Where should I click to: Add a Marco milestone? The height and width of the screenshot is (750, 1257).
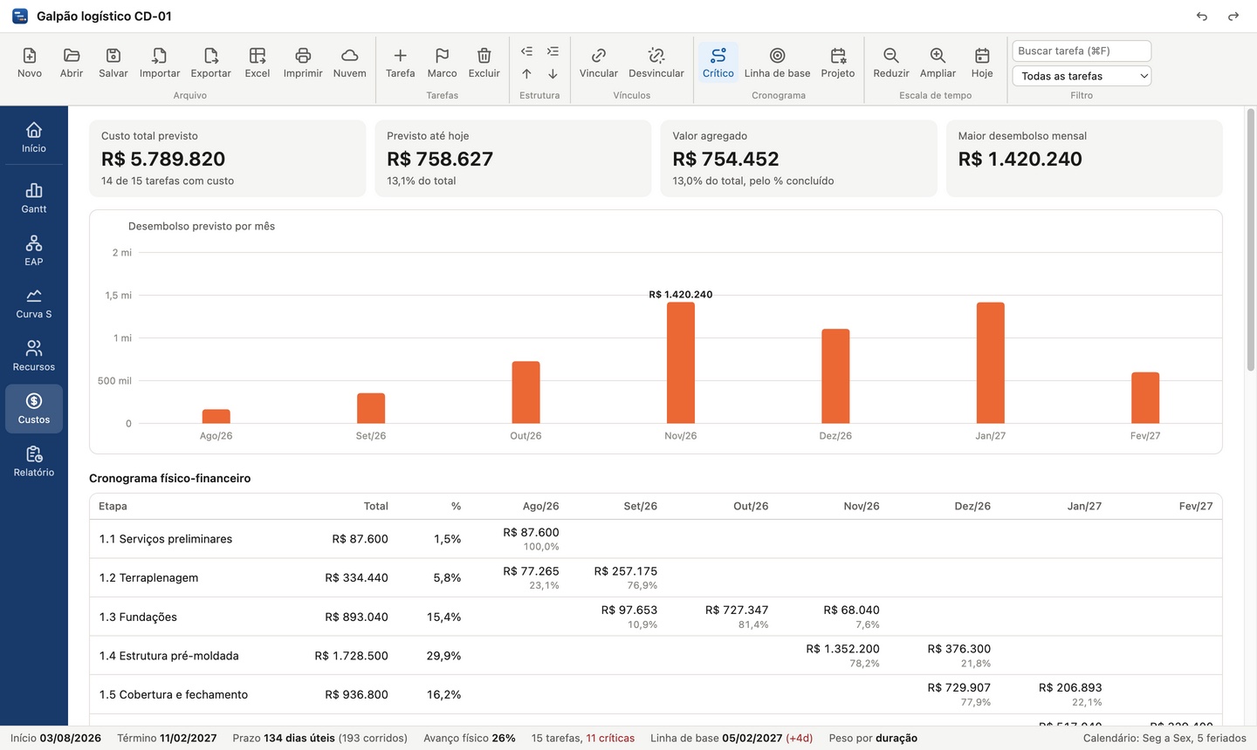[x=442, y=63]
